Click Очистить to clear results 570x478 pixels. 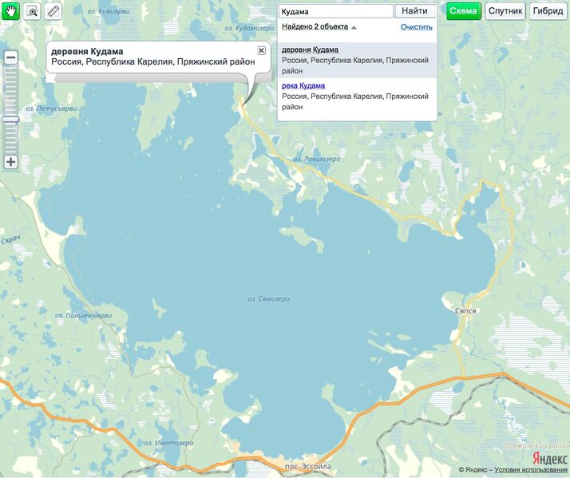point(416,27)
